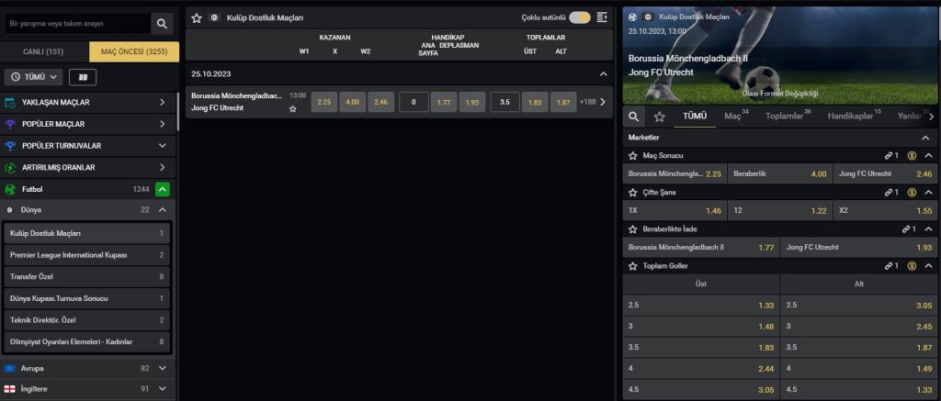Toggle the Çoklu sütünlü switch
The height and width of the screenshot is (401, 941).
[x=579, y=17]
